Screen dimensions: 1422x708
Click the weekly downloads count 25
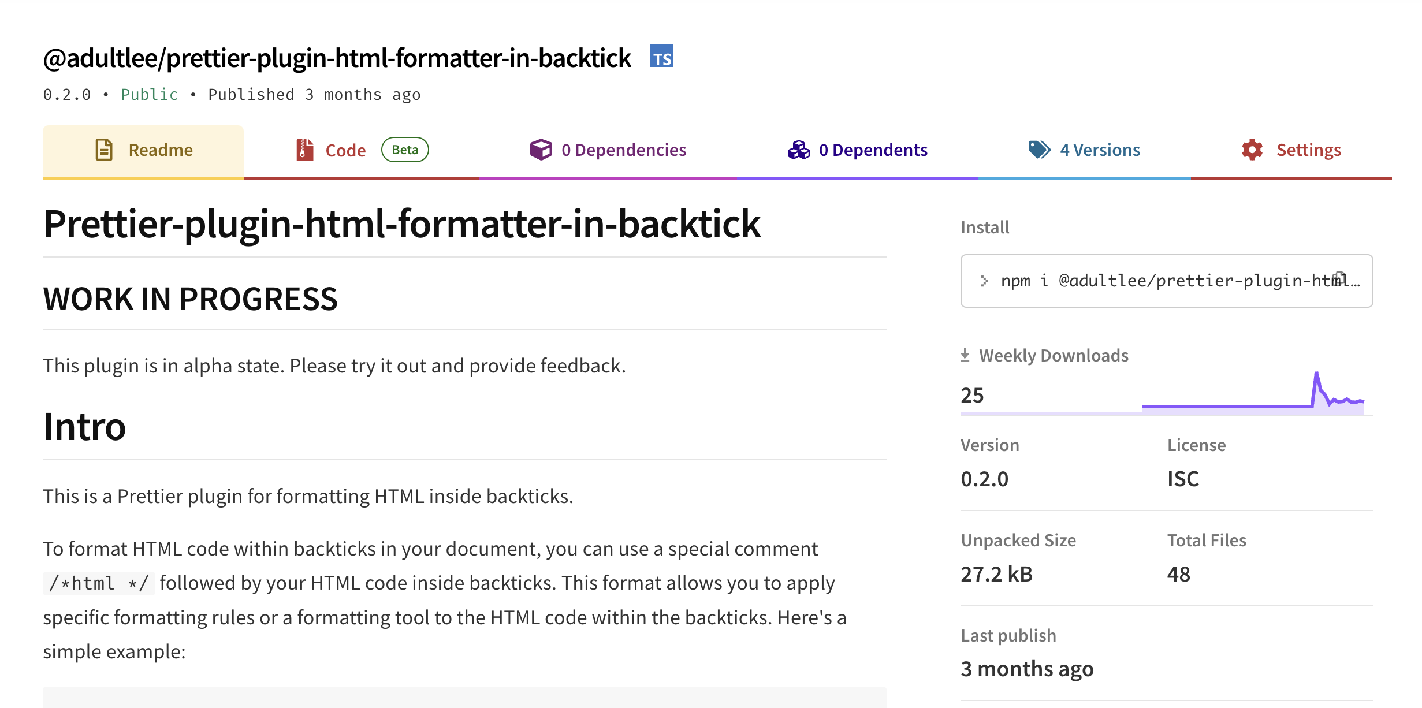[x=972, y=396]
